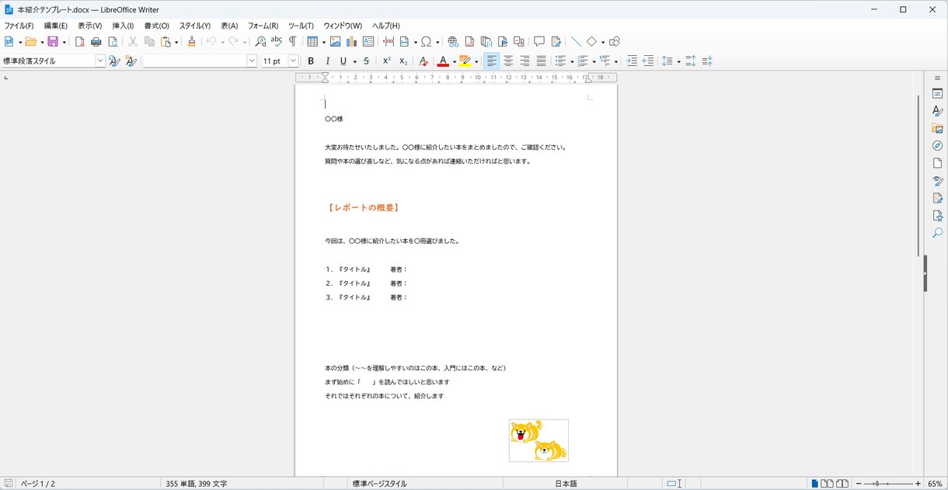948x490 pixels.
Task: Clear direct formatting
Action: (423, 61)
